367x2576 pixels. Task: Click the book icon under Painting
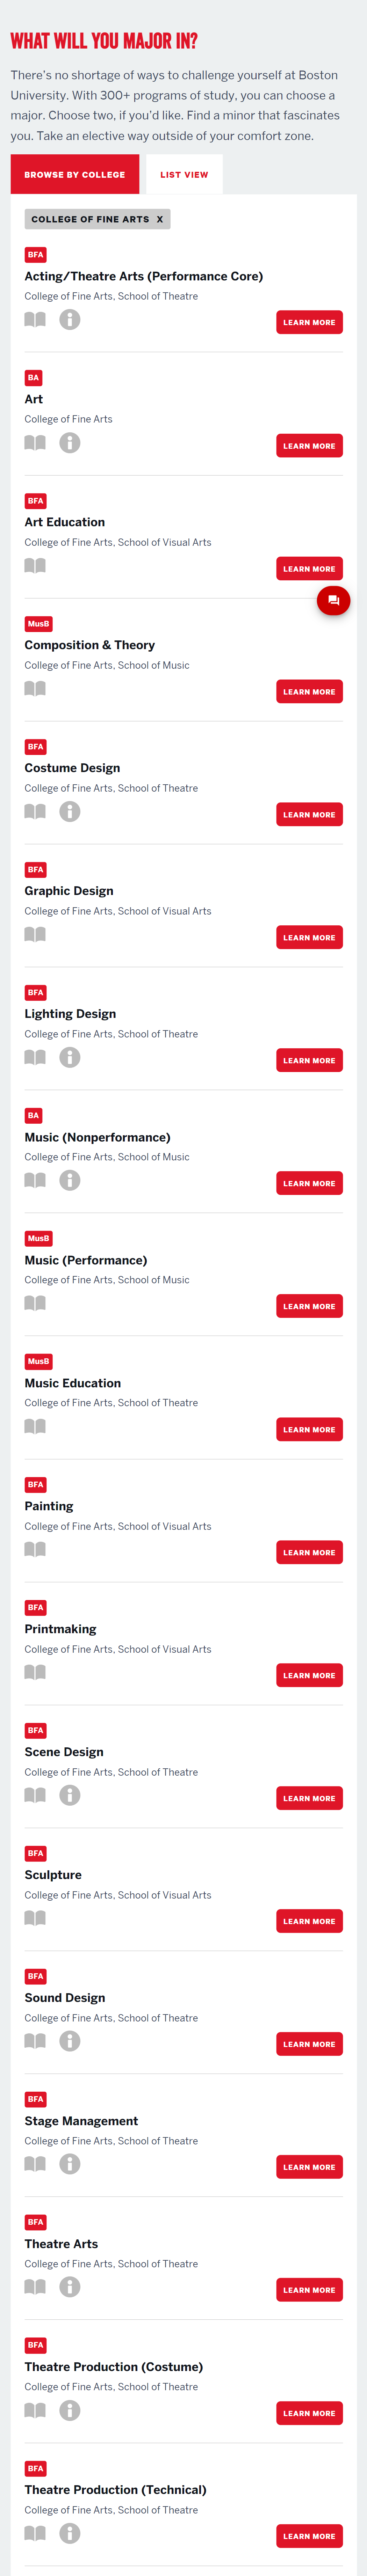click(x=35, y=1550)
